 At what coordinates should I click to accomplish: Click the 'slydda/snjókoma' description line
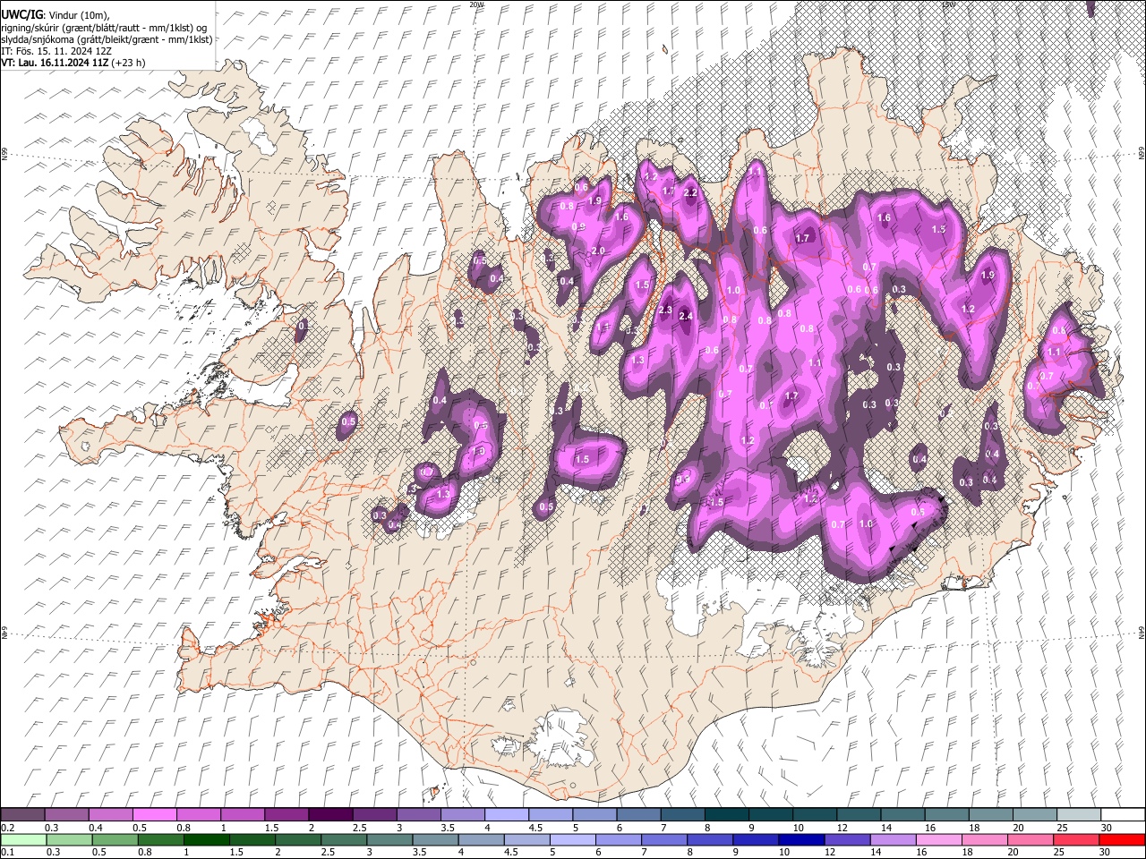tap(107, 39)
